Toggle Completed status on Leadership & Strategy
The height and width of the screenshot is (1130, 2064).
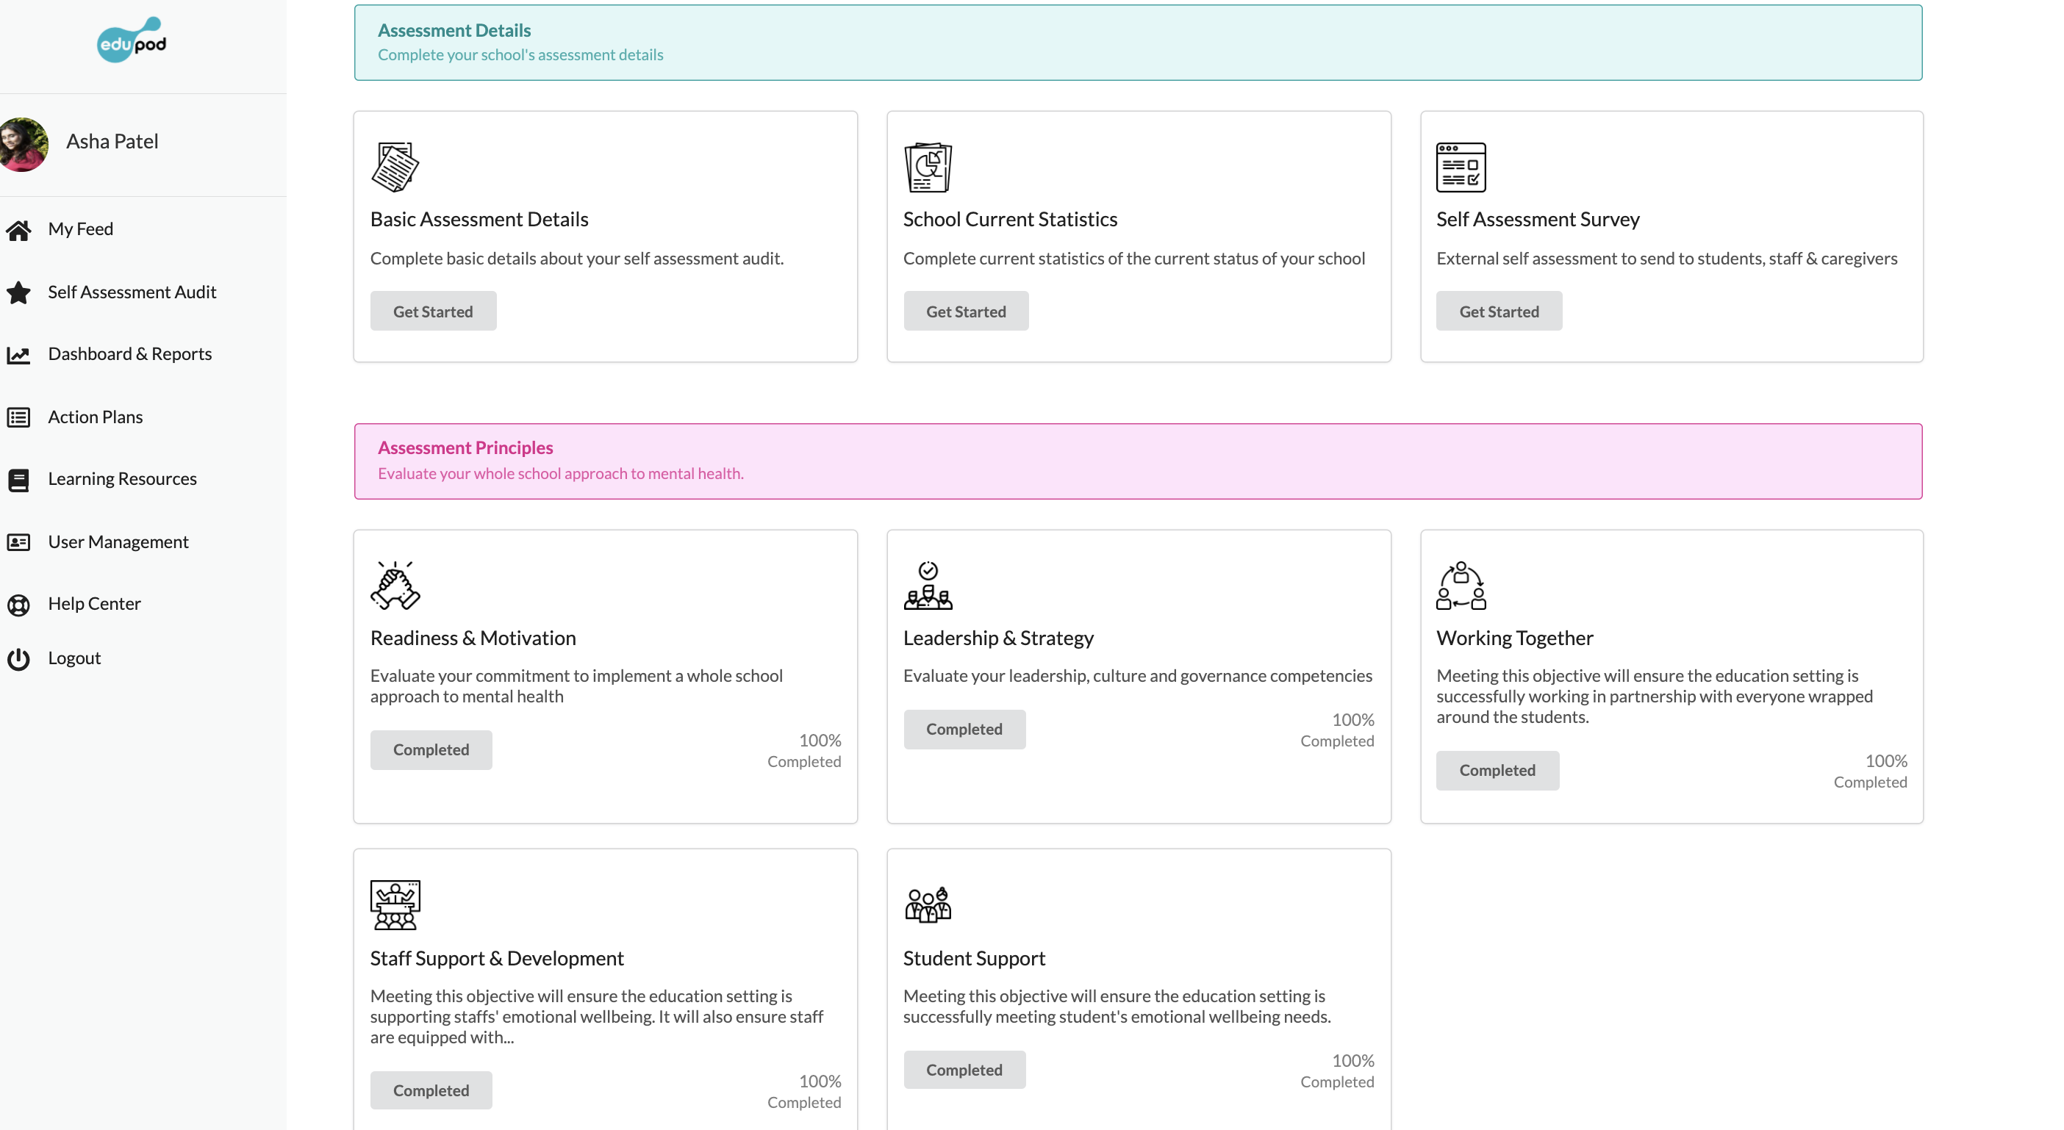tap(964, 728)
